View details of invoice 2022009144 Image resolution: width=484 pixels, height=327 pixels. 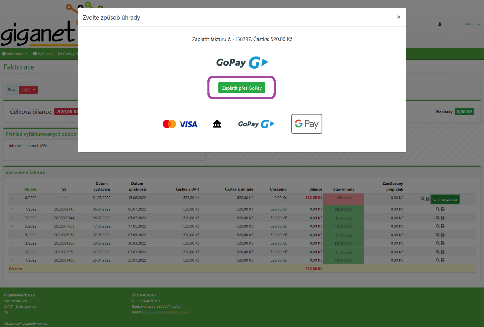(x=438, y=218)
